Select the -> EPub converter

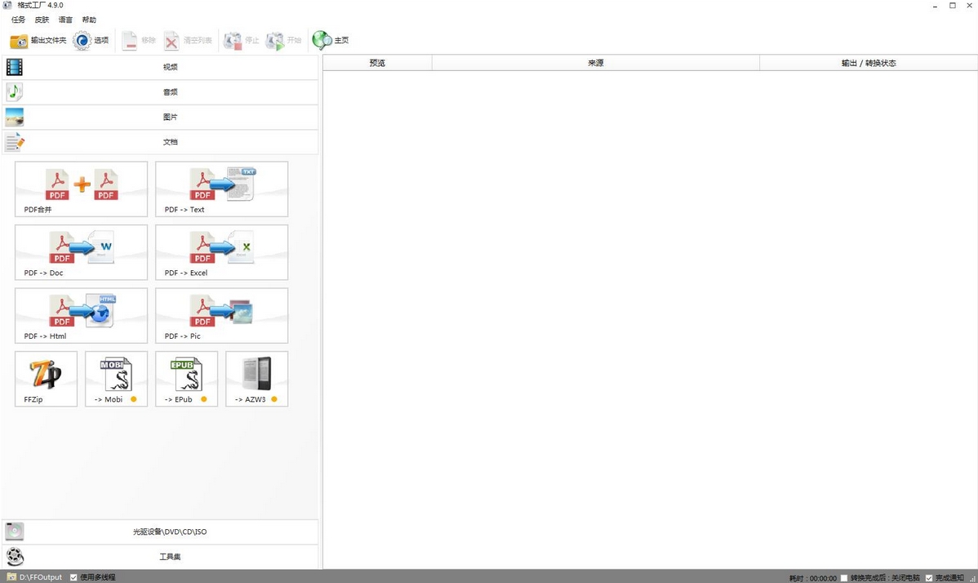coord(186,379)
